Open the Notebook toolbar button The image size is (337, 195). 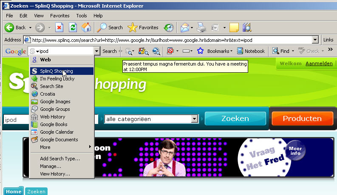251,51
